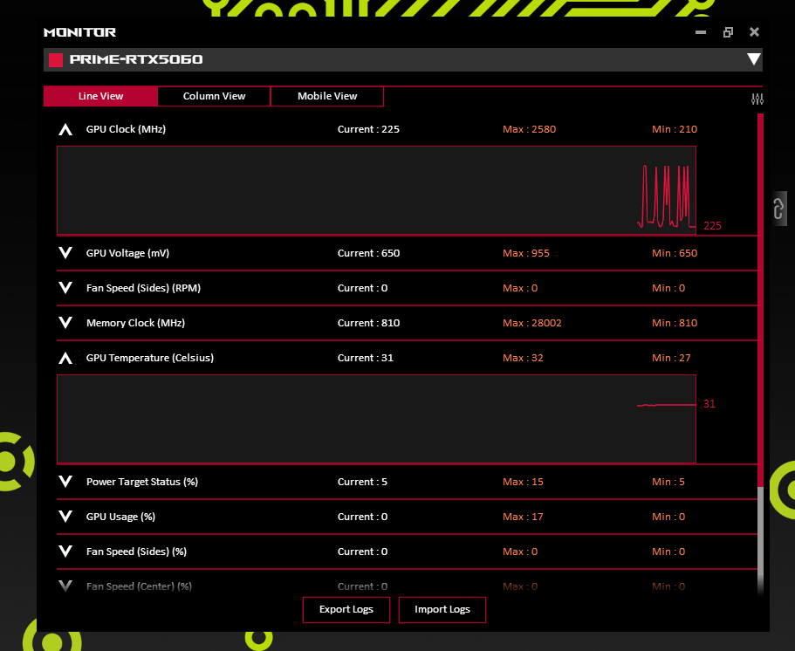Click the 'Min : 650' GPU Voltage value
The height and width of the screenshot is (651, 795).
[x=675, y=253]
